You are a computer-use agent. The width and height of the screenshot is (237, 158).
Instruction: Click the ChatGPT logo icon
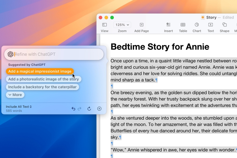coord(10,54)
